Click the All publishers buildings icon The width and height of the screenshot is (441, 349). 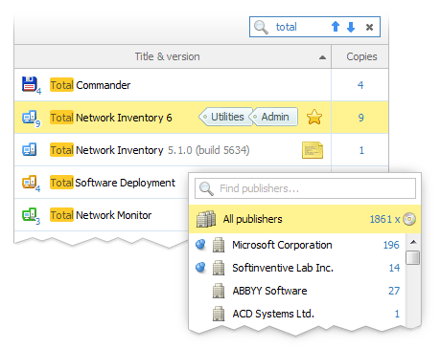206,219
